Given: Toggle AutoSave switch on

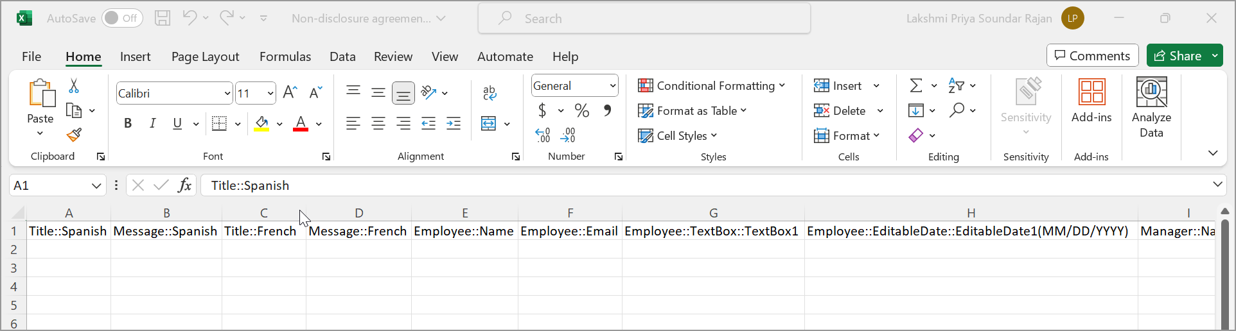Looking at the screenshot, I should 122,18.
